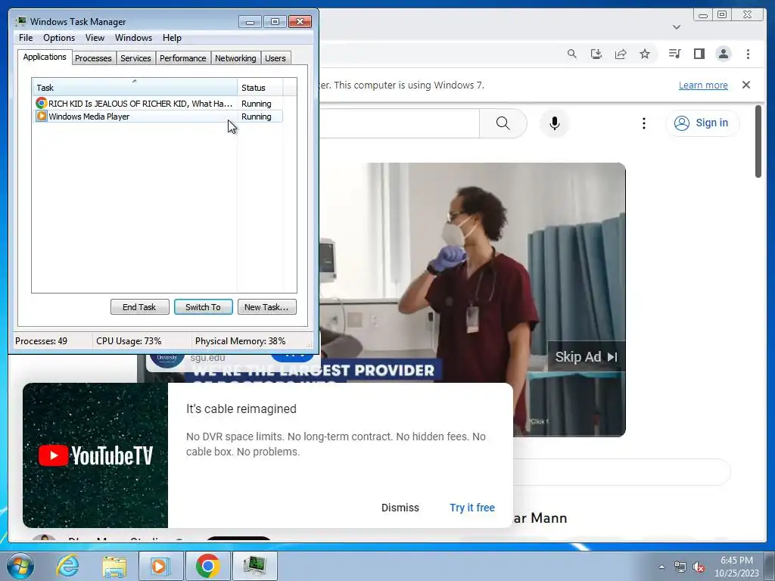The height and width of the screenshot is (581, 775).
Task: Open Chrome's media control icon
Action: click(674, 54)
